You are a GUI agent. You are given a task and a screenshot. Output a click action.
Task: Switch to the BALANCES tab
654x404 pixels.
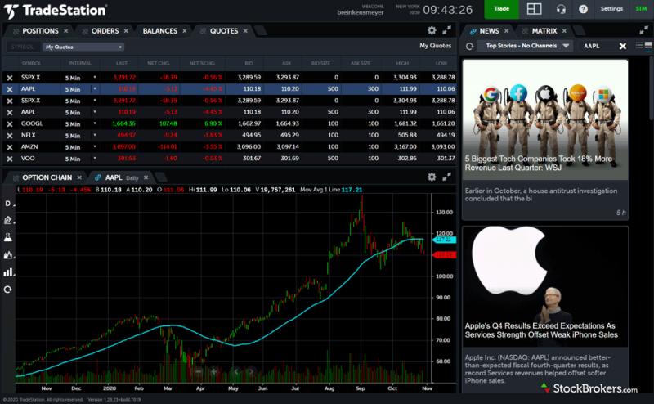[x=159, y=31]
